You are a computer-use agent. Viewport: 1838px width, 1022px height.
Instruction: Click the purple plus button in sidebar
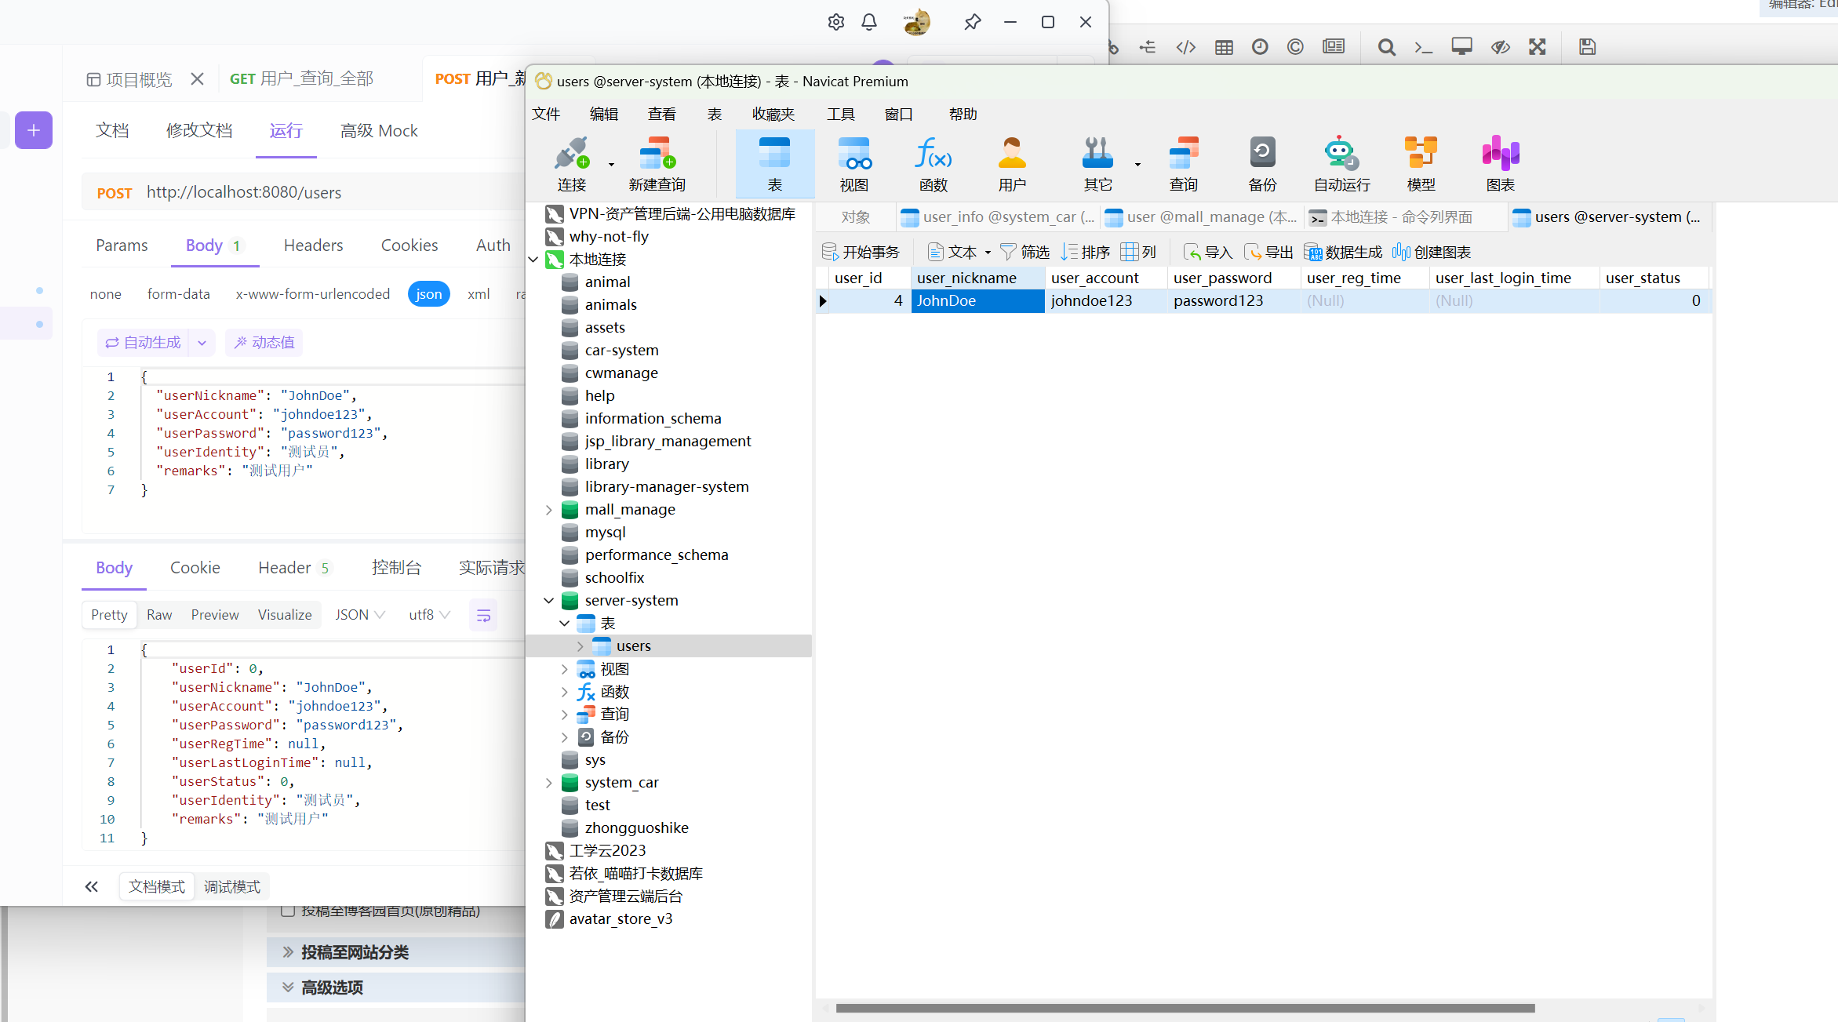[x=34, y=130]
